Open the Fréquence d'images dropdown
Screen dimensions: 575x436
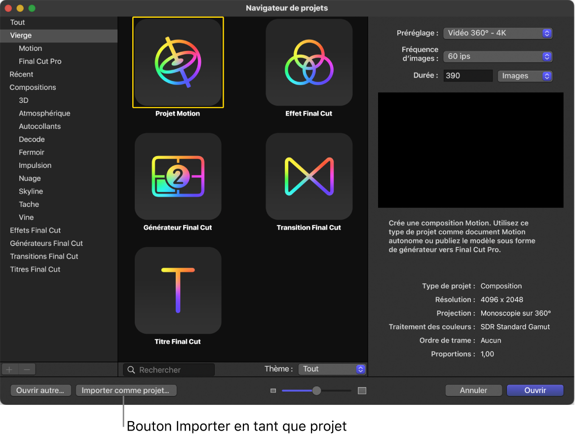[x=498, y=56]
